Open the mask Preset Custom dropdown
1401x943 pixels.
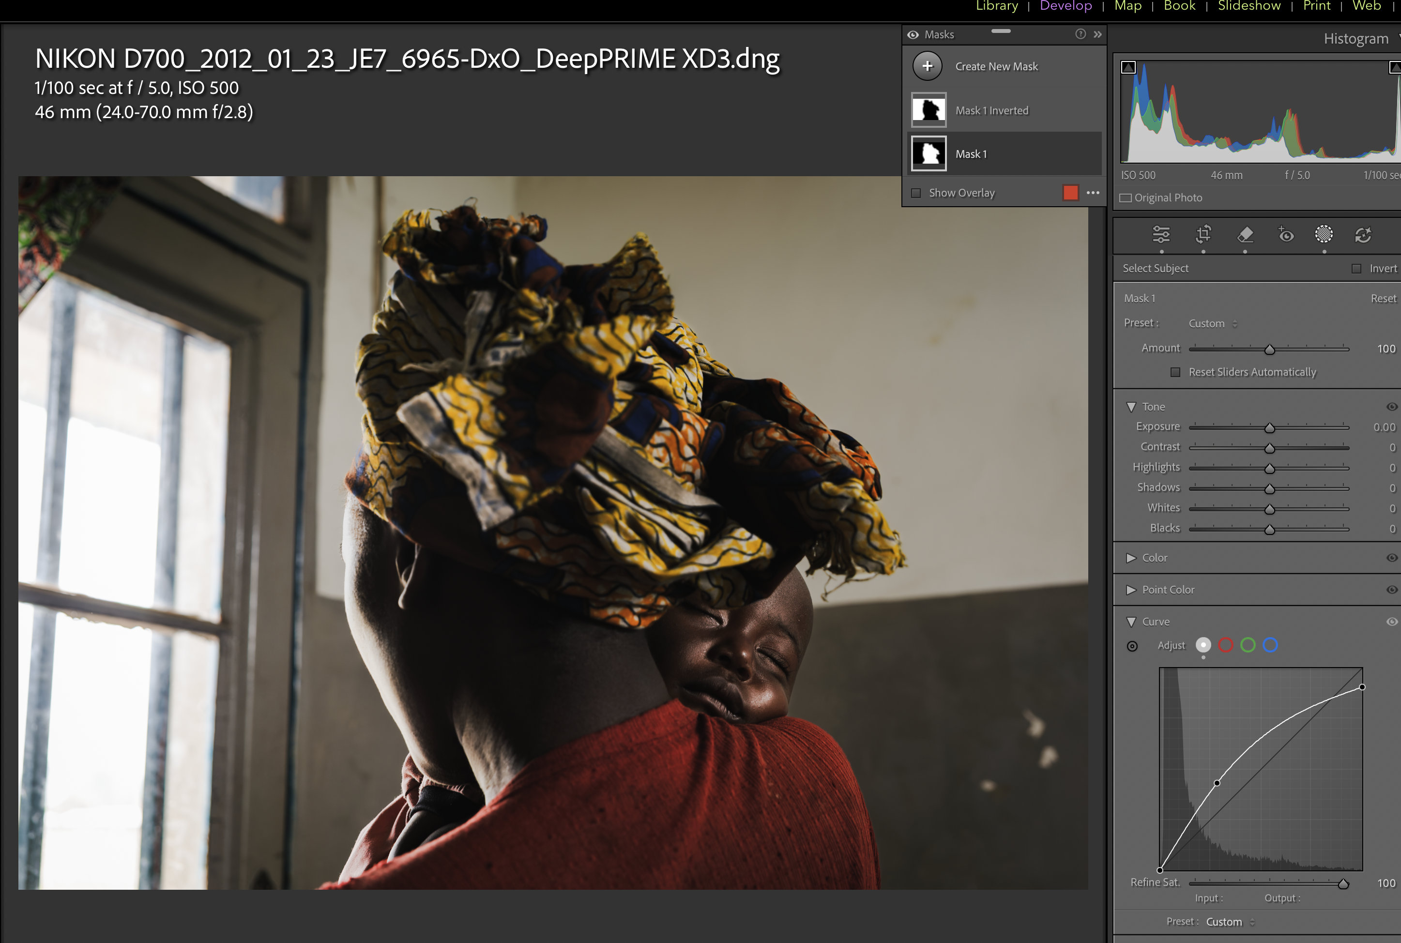point(1212,323)
